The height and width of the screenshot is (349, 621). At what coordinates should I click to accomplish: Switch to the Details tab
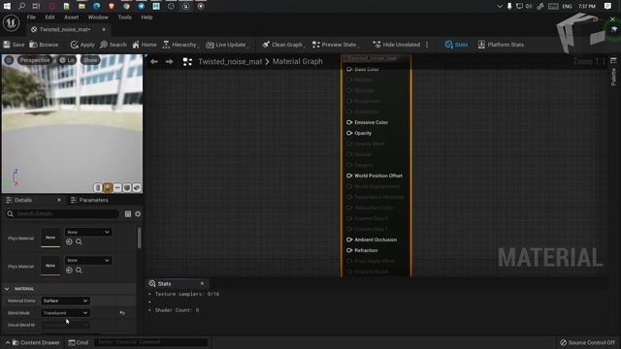(x=23, y=201)
